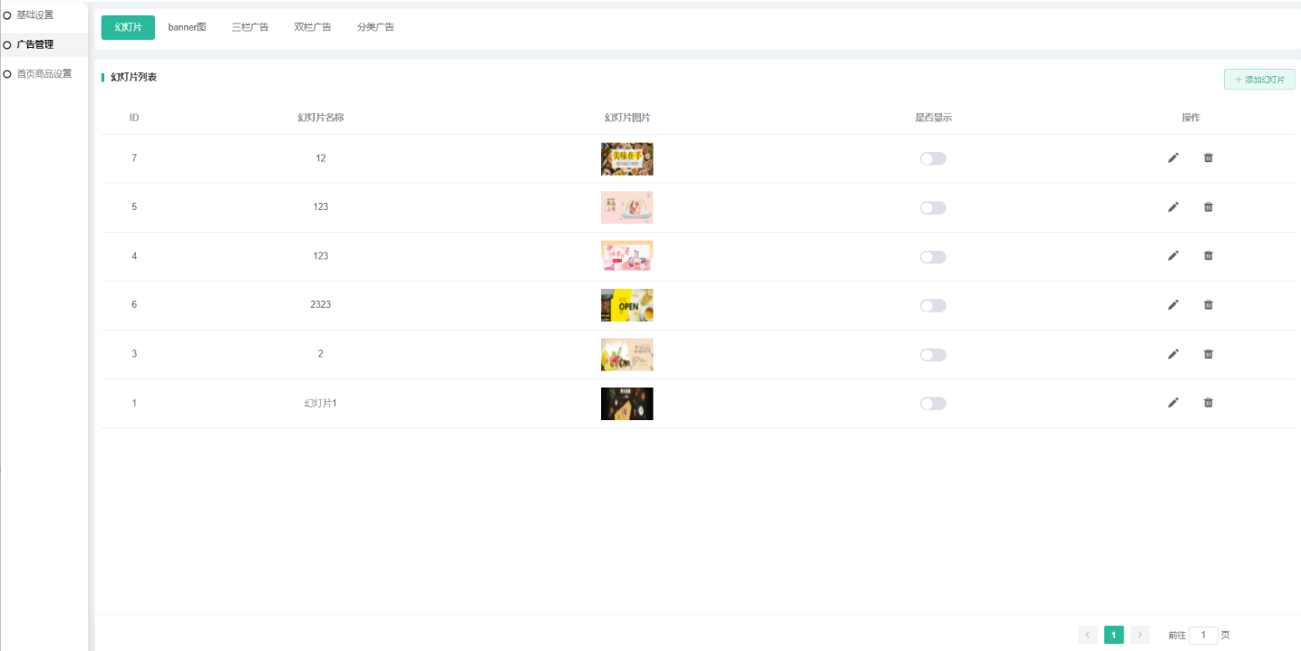
Task: Go to the next page arrow
Action: (1140, 635)
